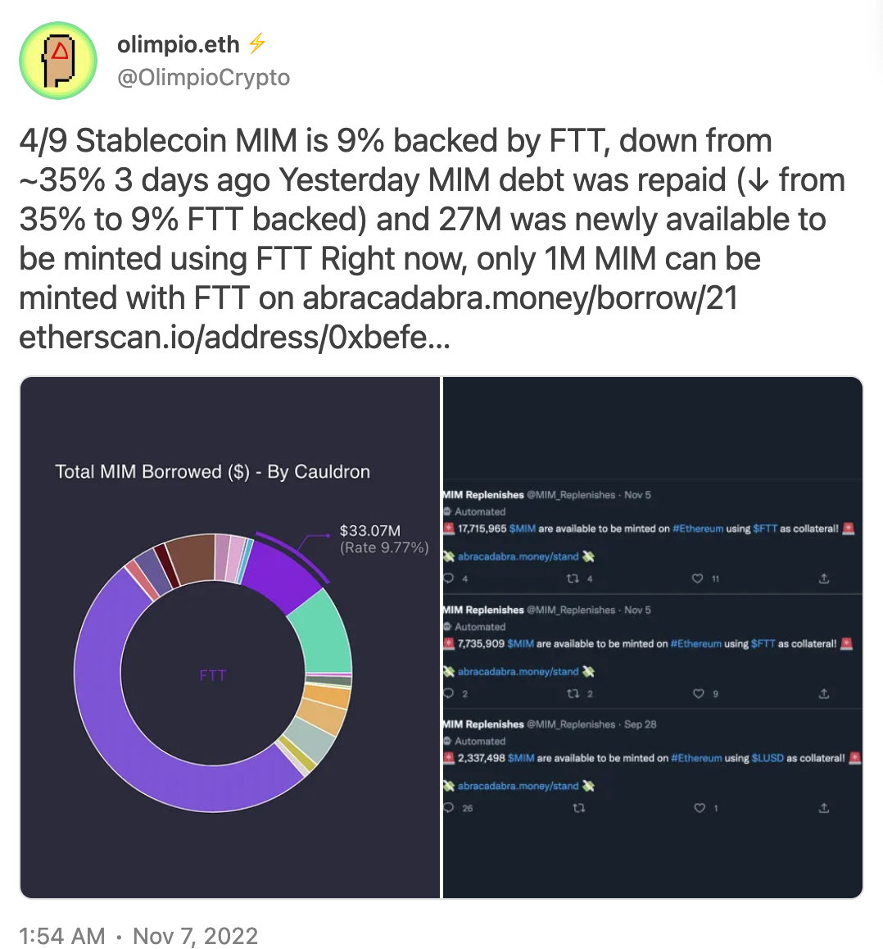Click the heart icon on LUSD tweet
This screenshot has width=883, height=949.
(x=699, y=808)
